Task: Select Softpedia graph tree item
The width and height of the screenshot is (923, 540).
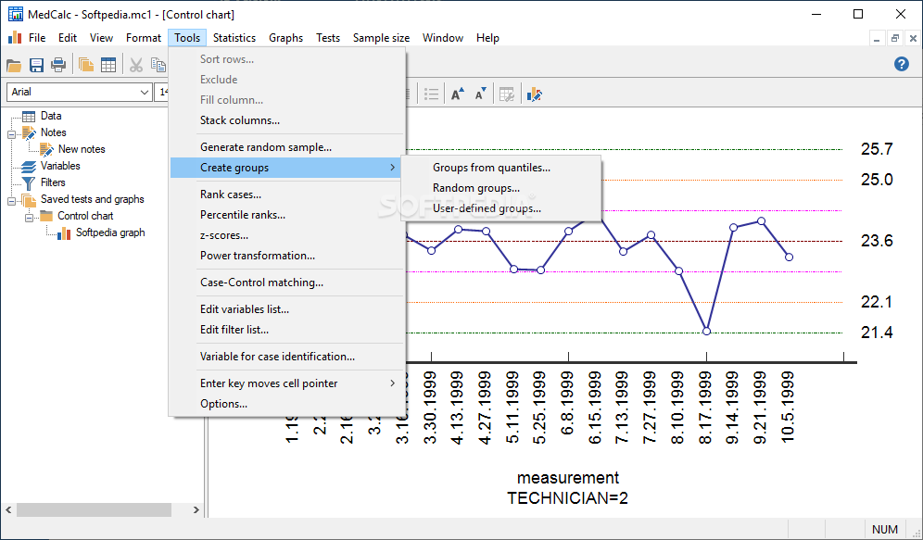Action: coord(110,232)
